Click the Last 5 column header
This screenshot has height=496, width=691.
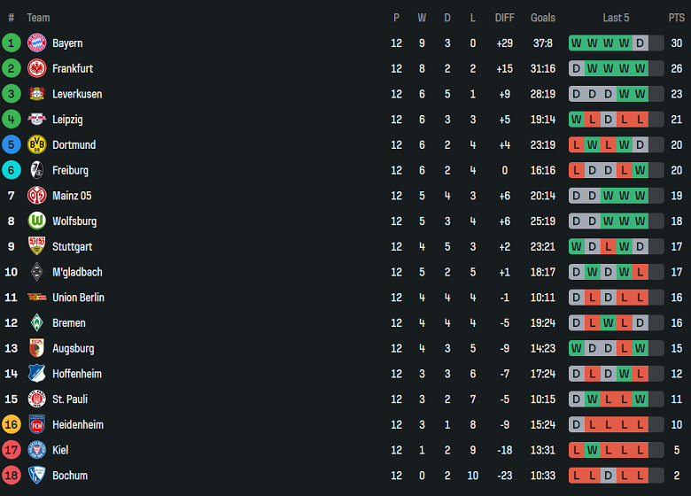(x=616, y=18)
